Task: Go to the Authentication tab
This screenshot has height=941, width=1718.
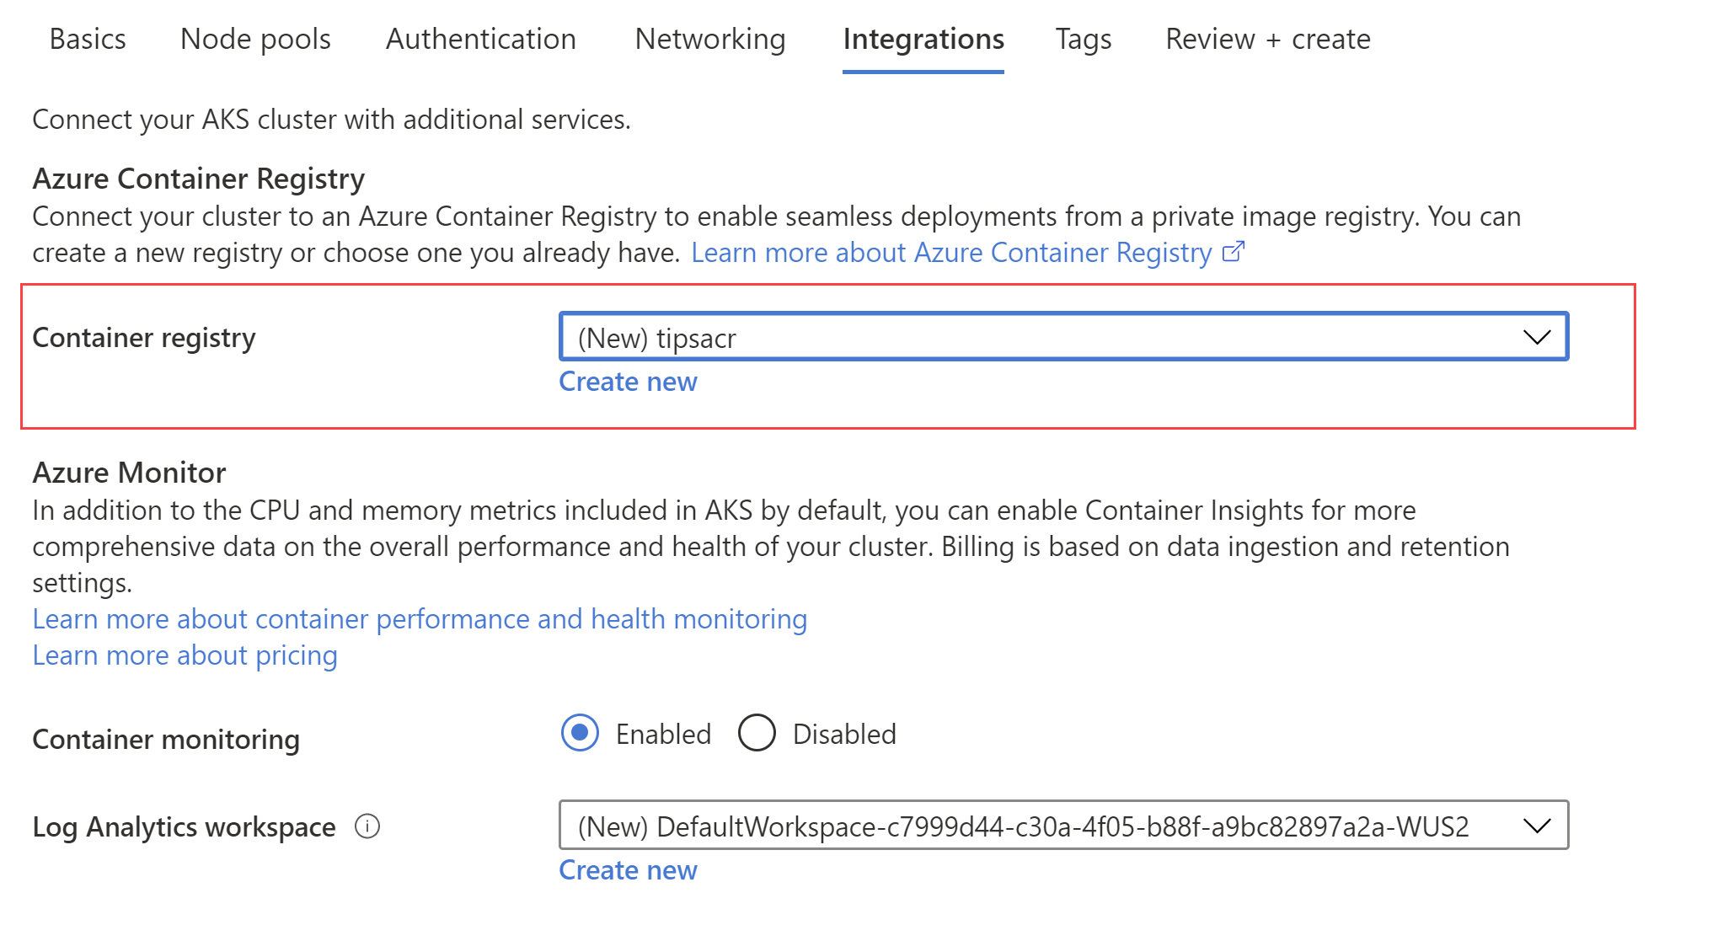Action: click(481, 39)
